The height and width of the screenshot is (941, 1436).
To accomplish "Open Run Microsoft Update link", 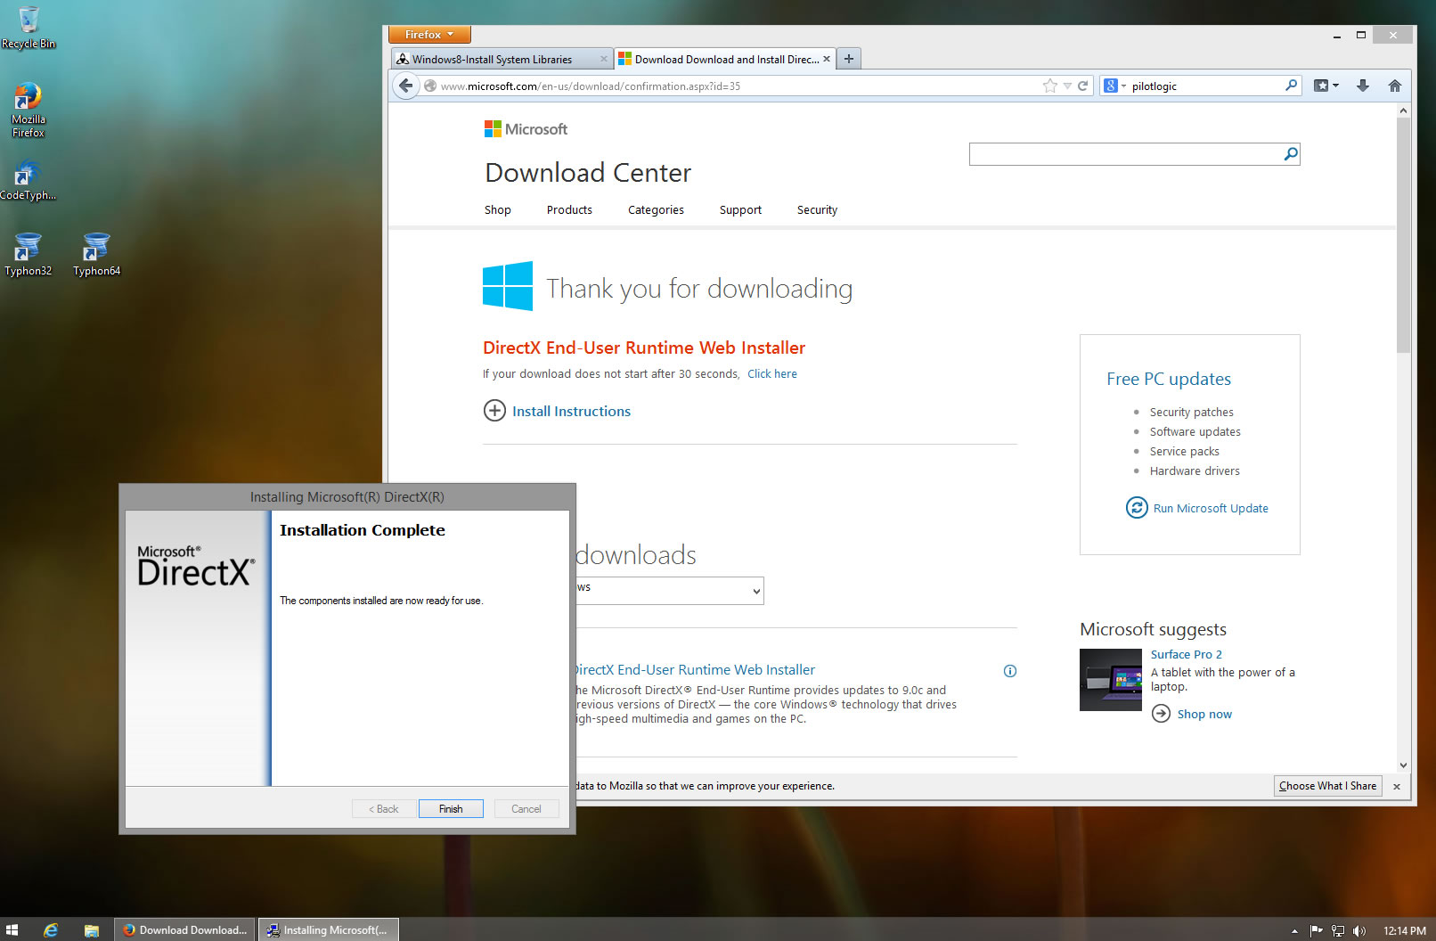I will [1211, 509].
